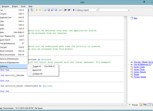Select Redo from the Edit menu
The image size is (153, 111).
(14, 32)
